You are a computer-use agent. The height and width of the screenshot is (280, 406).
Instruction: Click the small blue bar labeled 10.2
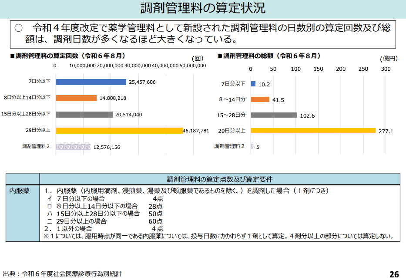pyautogui.click(x=253, y=84)
